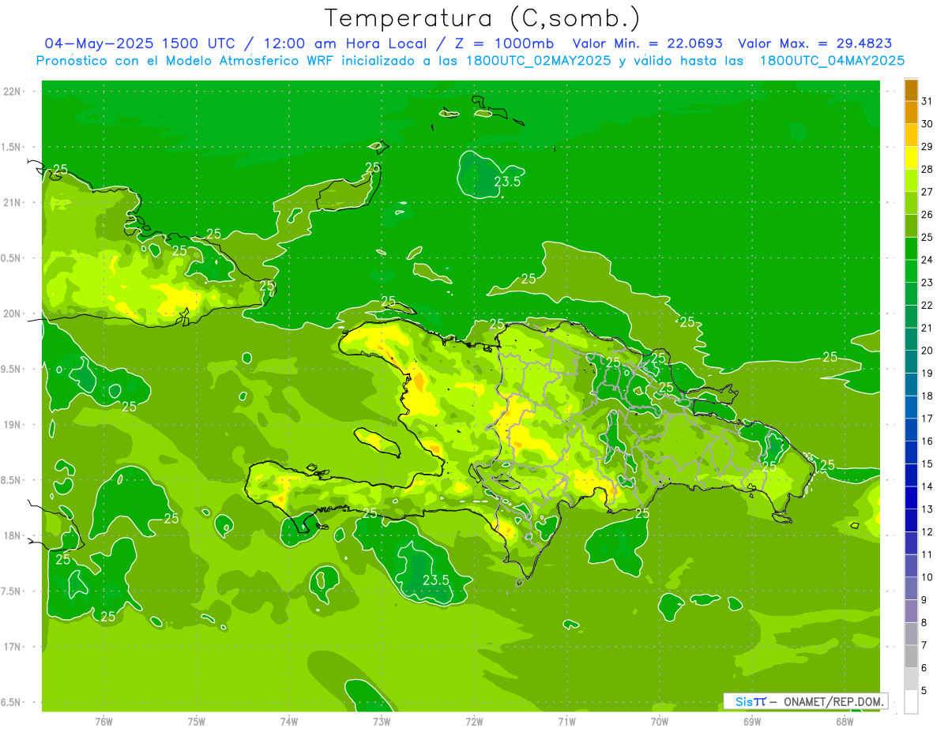This screenshot has height=732, width=948.
Task: Click the orange color bar segment between 30 and 31
Action: click(x=911, y=113)
